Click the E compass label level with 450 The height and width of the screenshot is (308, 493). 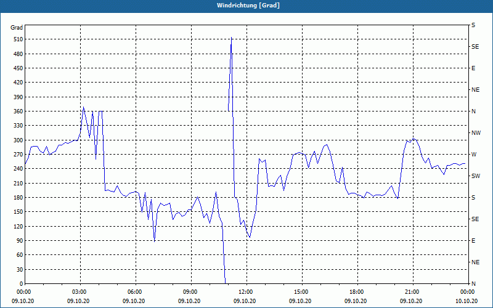click(473, 68)
